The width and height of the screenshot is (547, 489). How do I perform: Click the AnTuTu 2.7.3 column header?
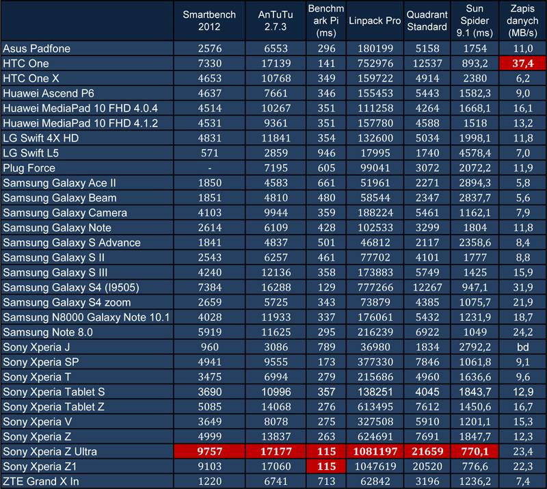(276, 21)
